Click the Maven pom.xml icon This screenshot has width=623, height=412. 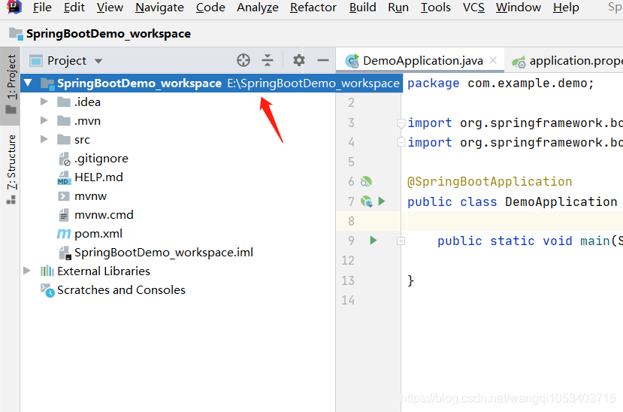click(64, 234)
